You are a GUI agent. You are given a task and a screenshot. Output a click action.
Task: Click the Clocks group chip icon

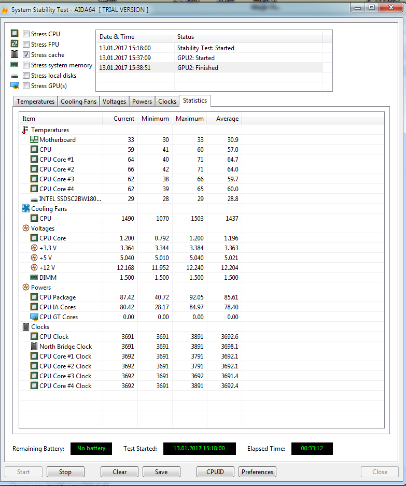click(x=26, y=327)
